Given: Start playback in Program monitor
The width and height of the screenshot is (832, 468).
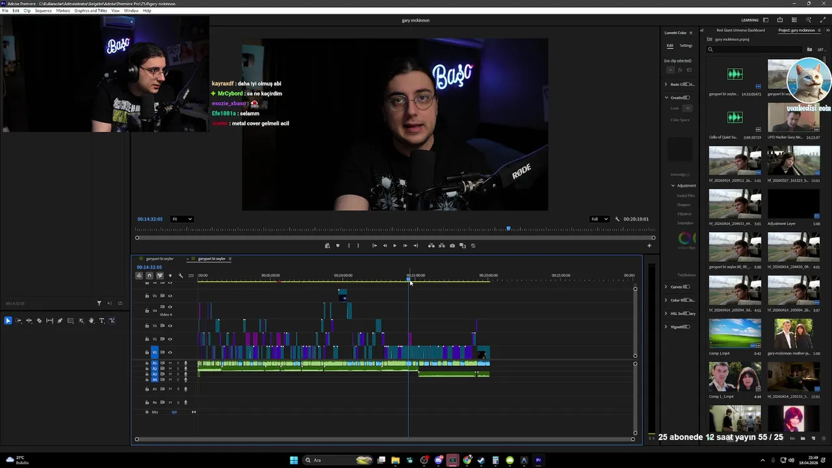Looking at the screenshot, I should [395, 246].
